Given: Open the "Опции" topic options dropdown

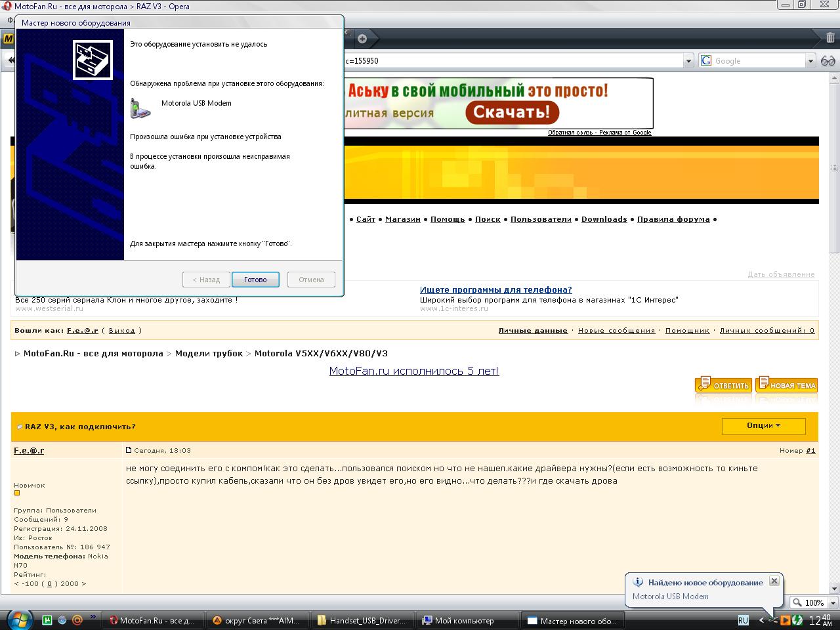Looking at the screenshot, I should (x=764, y=426).
